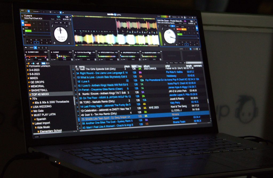Open the MUST PLAY LATIN crate
273x178 pixels.
click(x=45, y=115)
